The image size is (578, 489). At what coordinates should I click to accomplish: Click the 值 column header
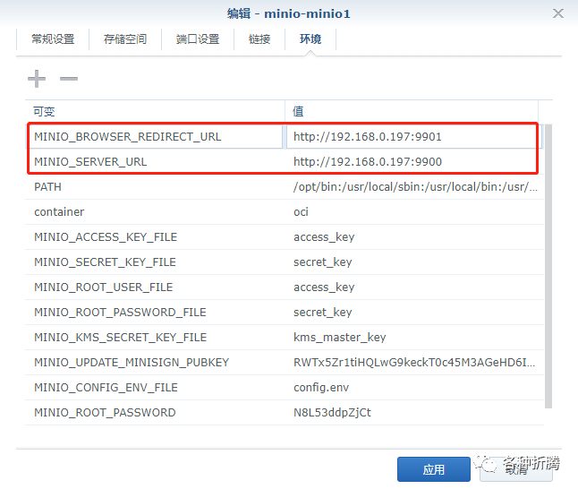pyautogui.click(x=412, y=111)
